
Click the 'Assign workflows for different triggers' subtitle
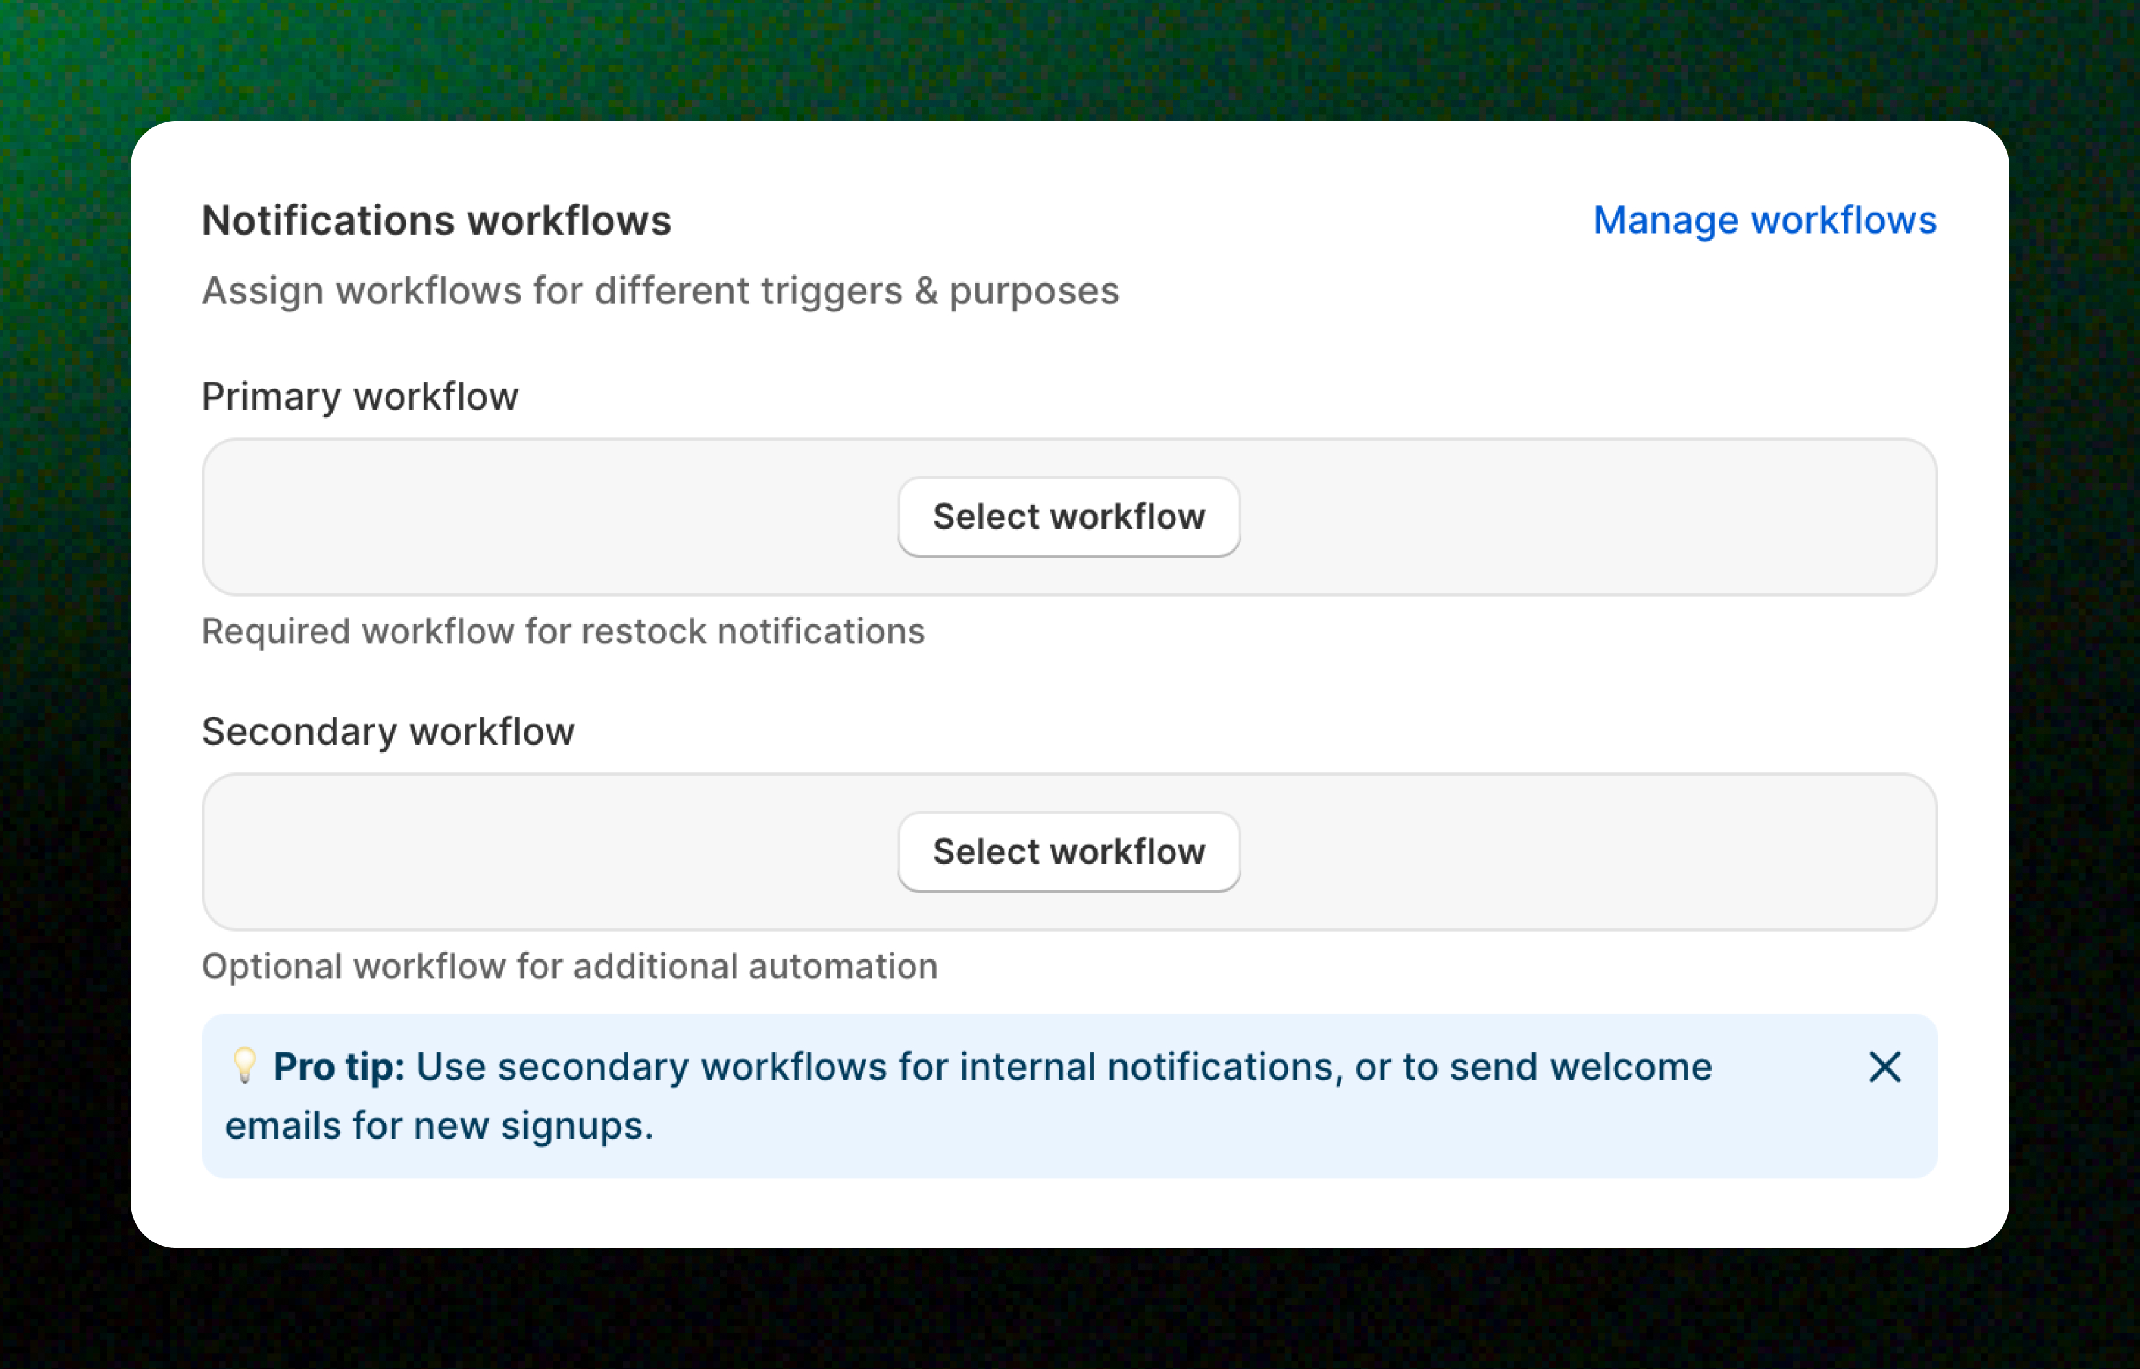[x=659, y=290]
